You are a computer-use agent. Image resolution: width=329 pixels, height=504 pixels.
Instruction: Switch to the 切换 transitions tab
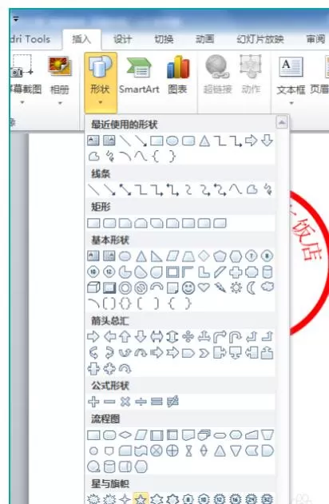tap(164, 39)
